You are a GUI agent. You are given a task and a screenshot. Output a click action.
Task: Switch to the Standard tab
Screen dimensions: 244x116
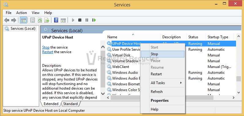point(71,104)
